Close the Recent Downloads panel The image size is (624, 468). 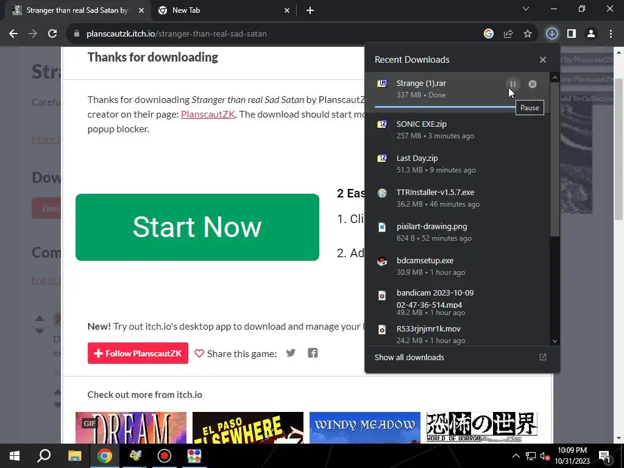coord(543,60)
